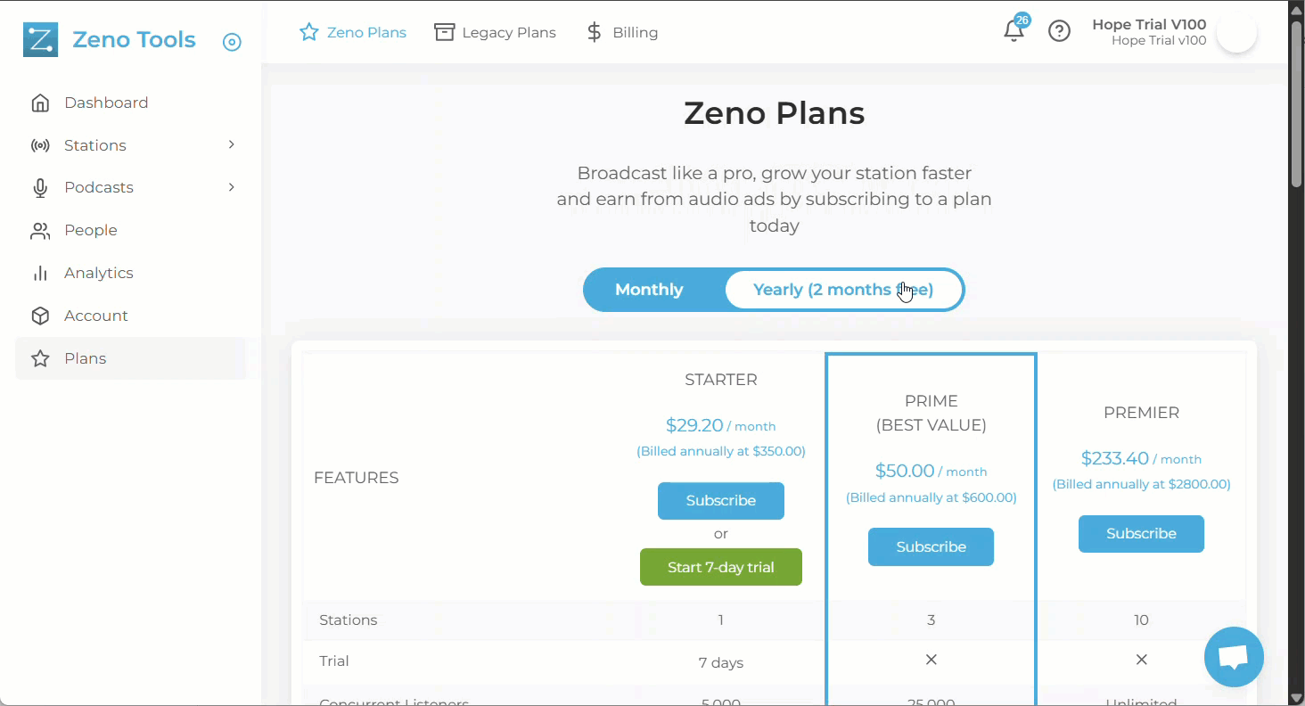Viewport: 1305px width, 706px height.
Task: Switch to the Legacy Plans tab
Action: (495, 32)
